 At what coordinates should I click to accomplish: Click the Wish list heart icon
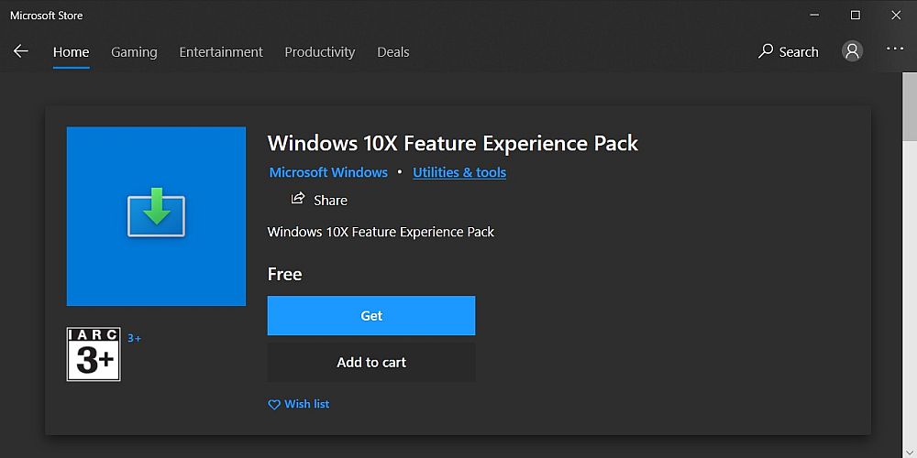(x=273, y=404)
